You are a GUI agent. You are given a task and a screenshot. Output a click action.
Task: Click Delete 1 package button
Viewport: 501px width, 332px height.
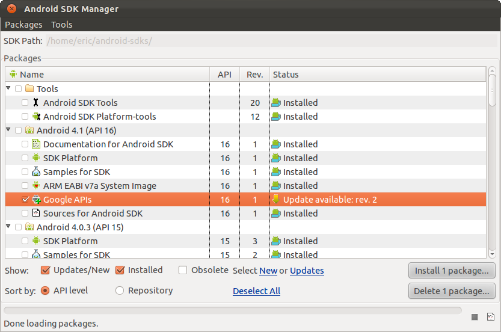click(x=452, y=291)
